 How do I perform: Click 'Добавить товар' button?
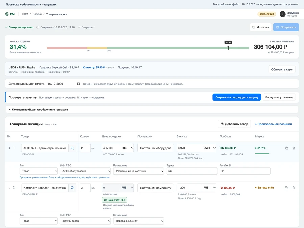point(234,124)
